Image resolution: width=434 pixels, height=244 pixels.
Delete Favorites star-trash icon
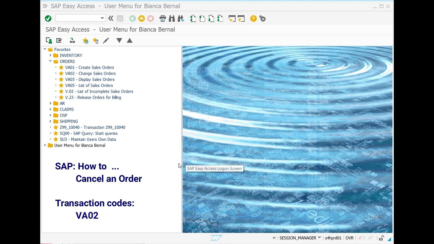point(96,41)
